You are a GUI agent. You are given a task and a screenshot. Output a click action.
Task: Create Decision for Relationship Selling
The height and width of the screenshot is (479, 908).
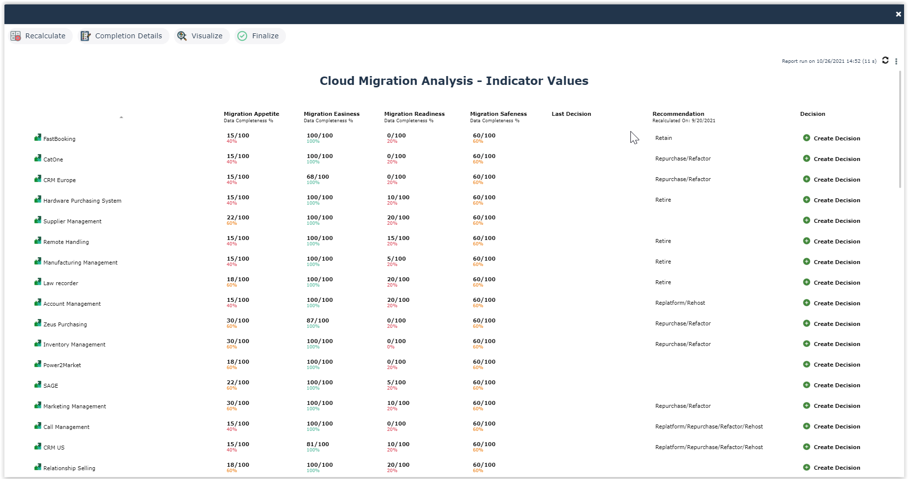coord(832,468)
